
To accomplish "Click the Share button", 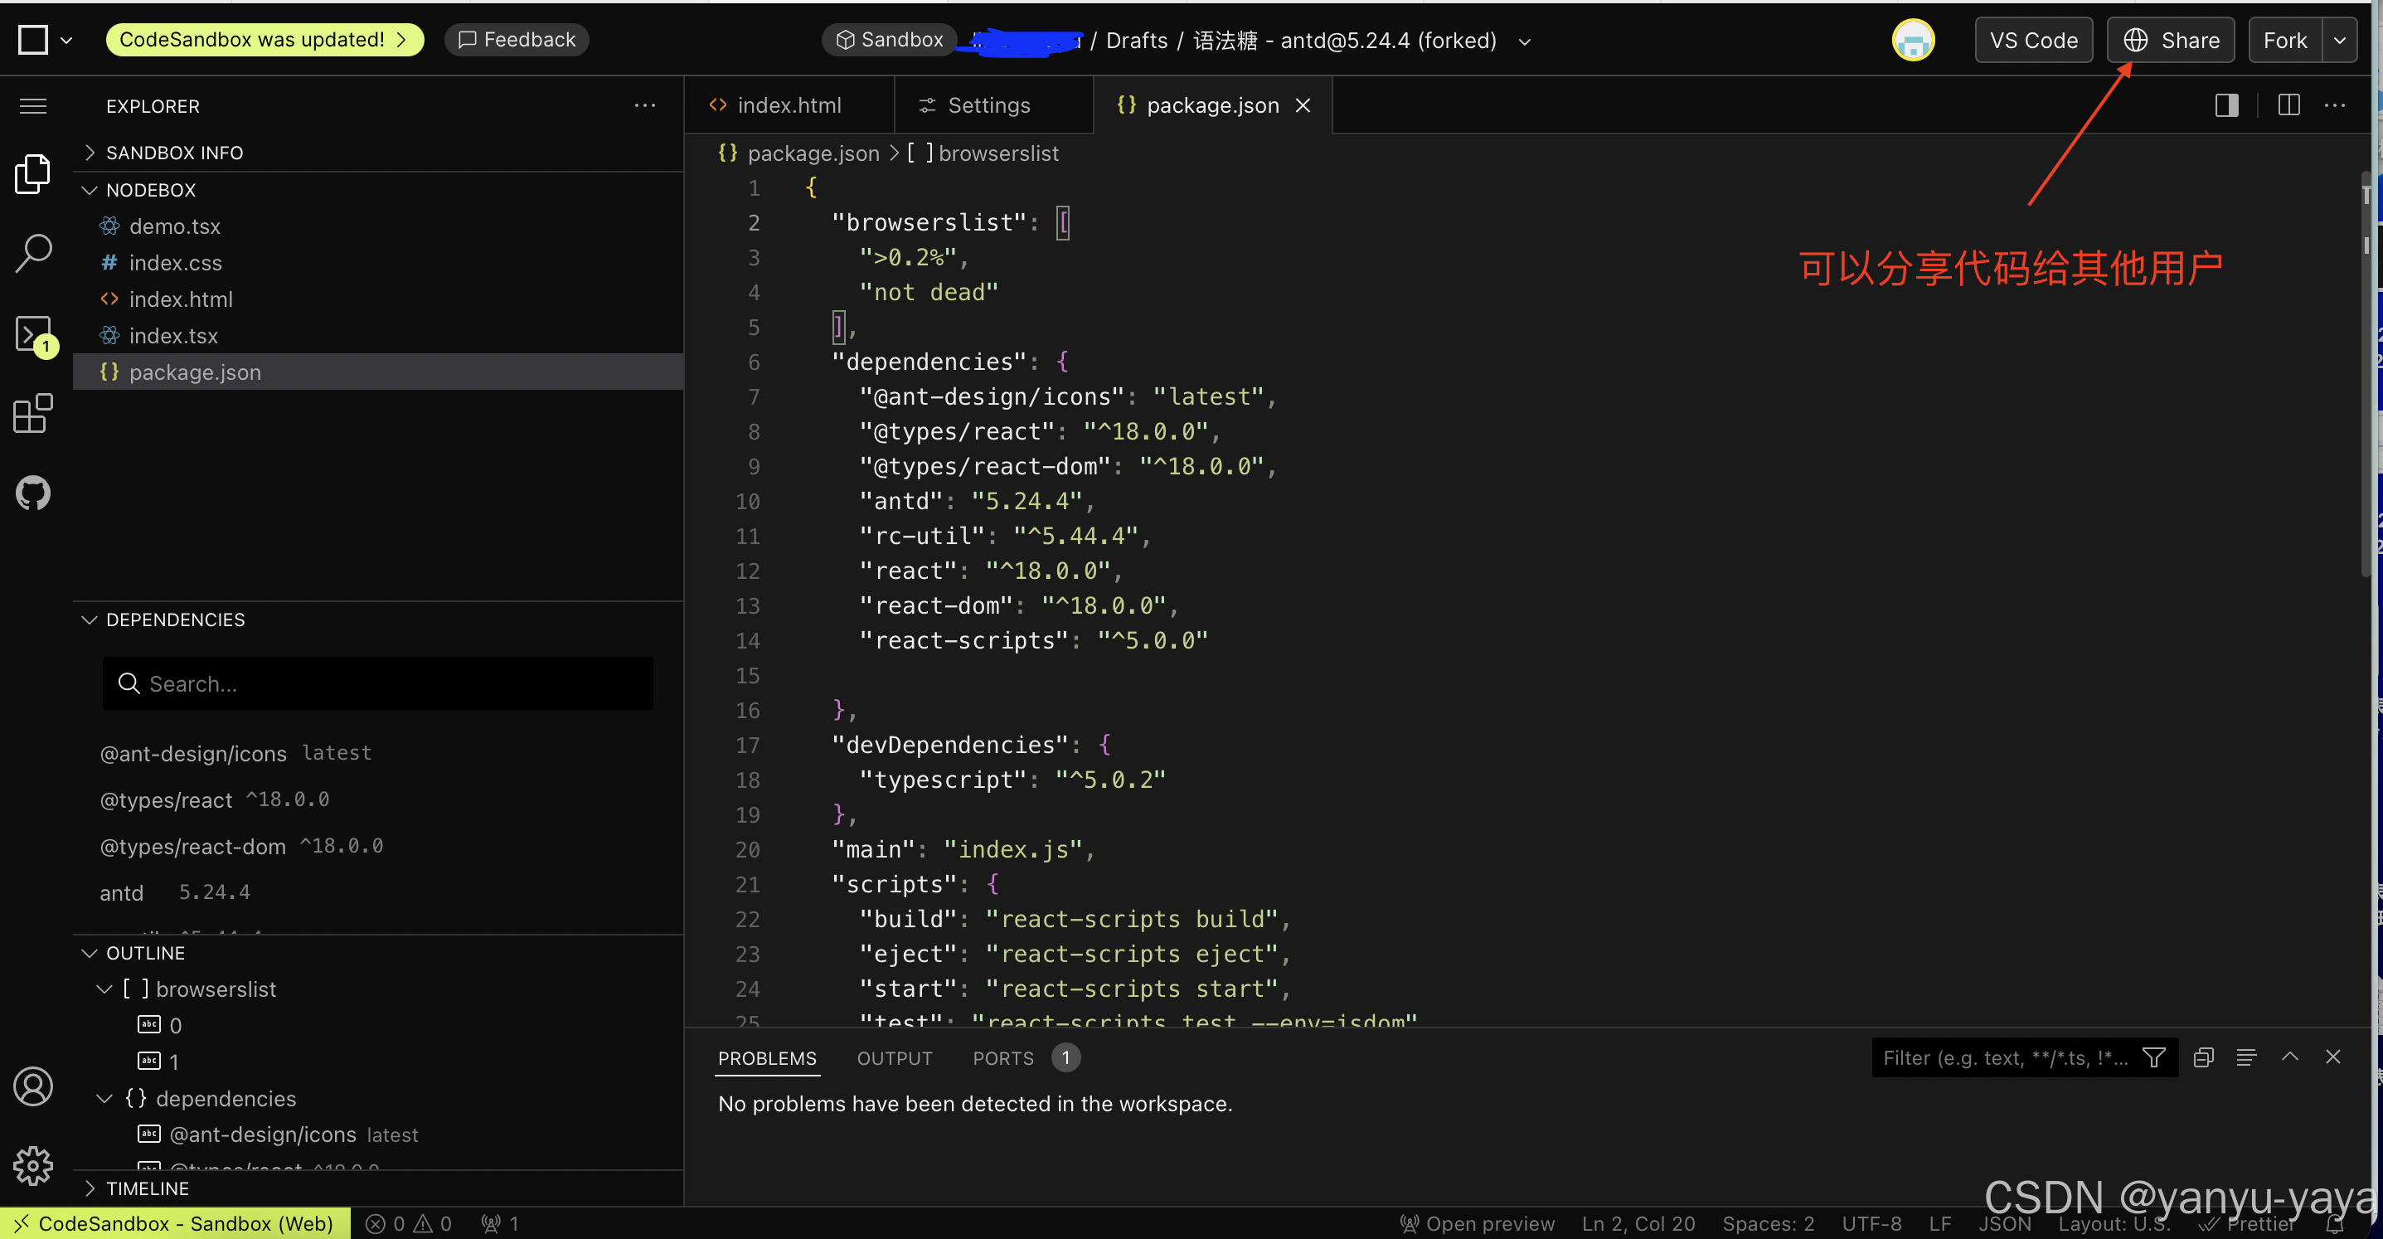I will coord(2169,40).
